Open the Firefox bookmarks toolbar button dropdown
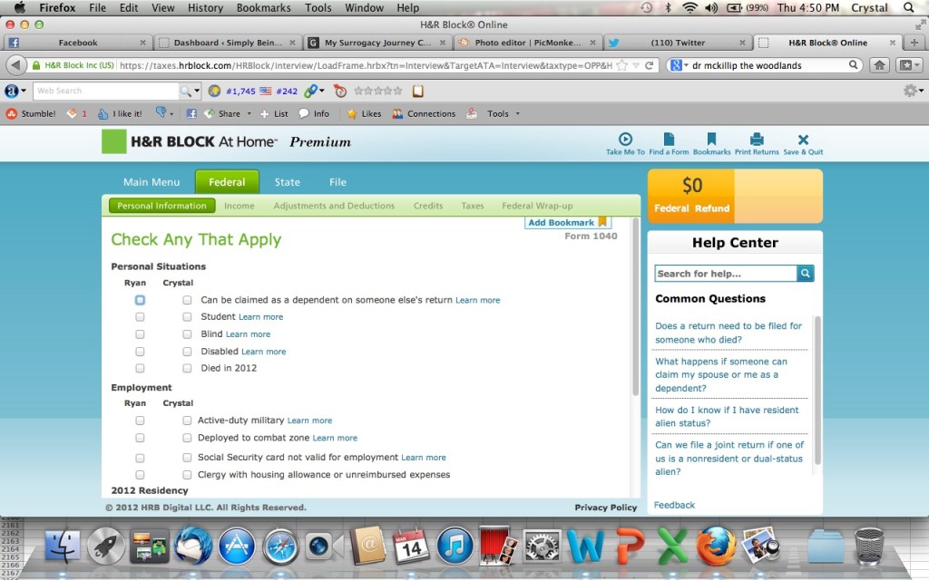The image size is (929, 580). pyautogui.click(x=909, y=65)
